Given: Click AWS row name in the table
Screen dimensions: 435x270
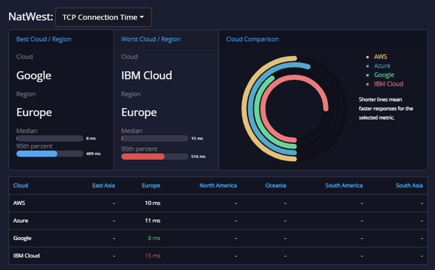Looking at the screenshot, I should [x=19, y=203].
